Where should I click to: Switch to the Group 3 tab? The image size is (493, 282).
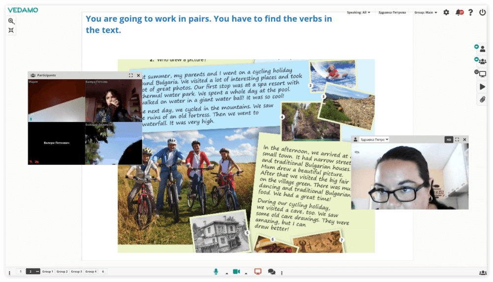(76, 271)
